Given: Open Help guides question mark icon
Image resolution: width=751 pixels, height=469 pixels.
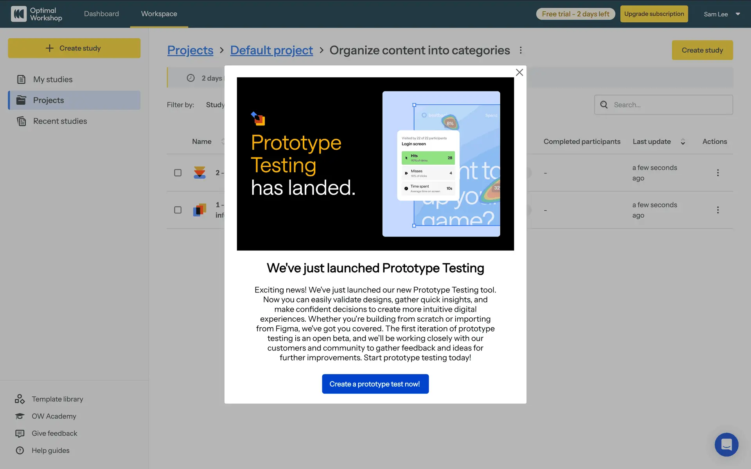Looking at the screenshot, I should click(x=20, y=451).
